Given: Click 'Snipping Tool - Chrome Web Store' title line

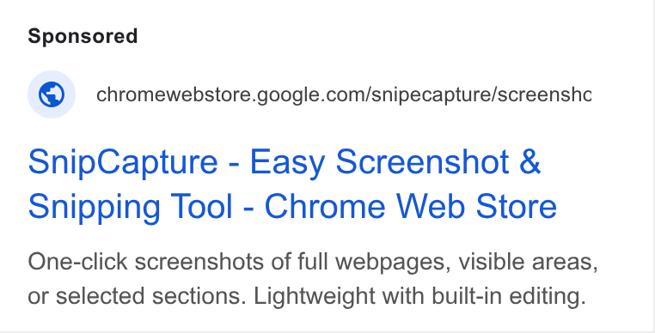Looking at the screenshot, I should click(x=292, y=207).
